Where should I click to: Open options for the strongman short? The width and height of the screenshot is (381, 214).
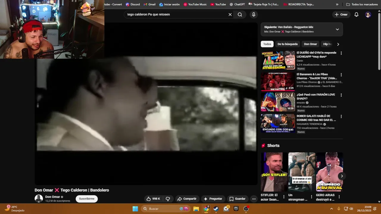pyautogui.click(x=311, y=197)
